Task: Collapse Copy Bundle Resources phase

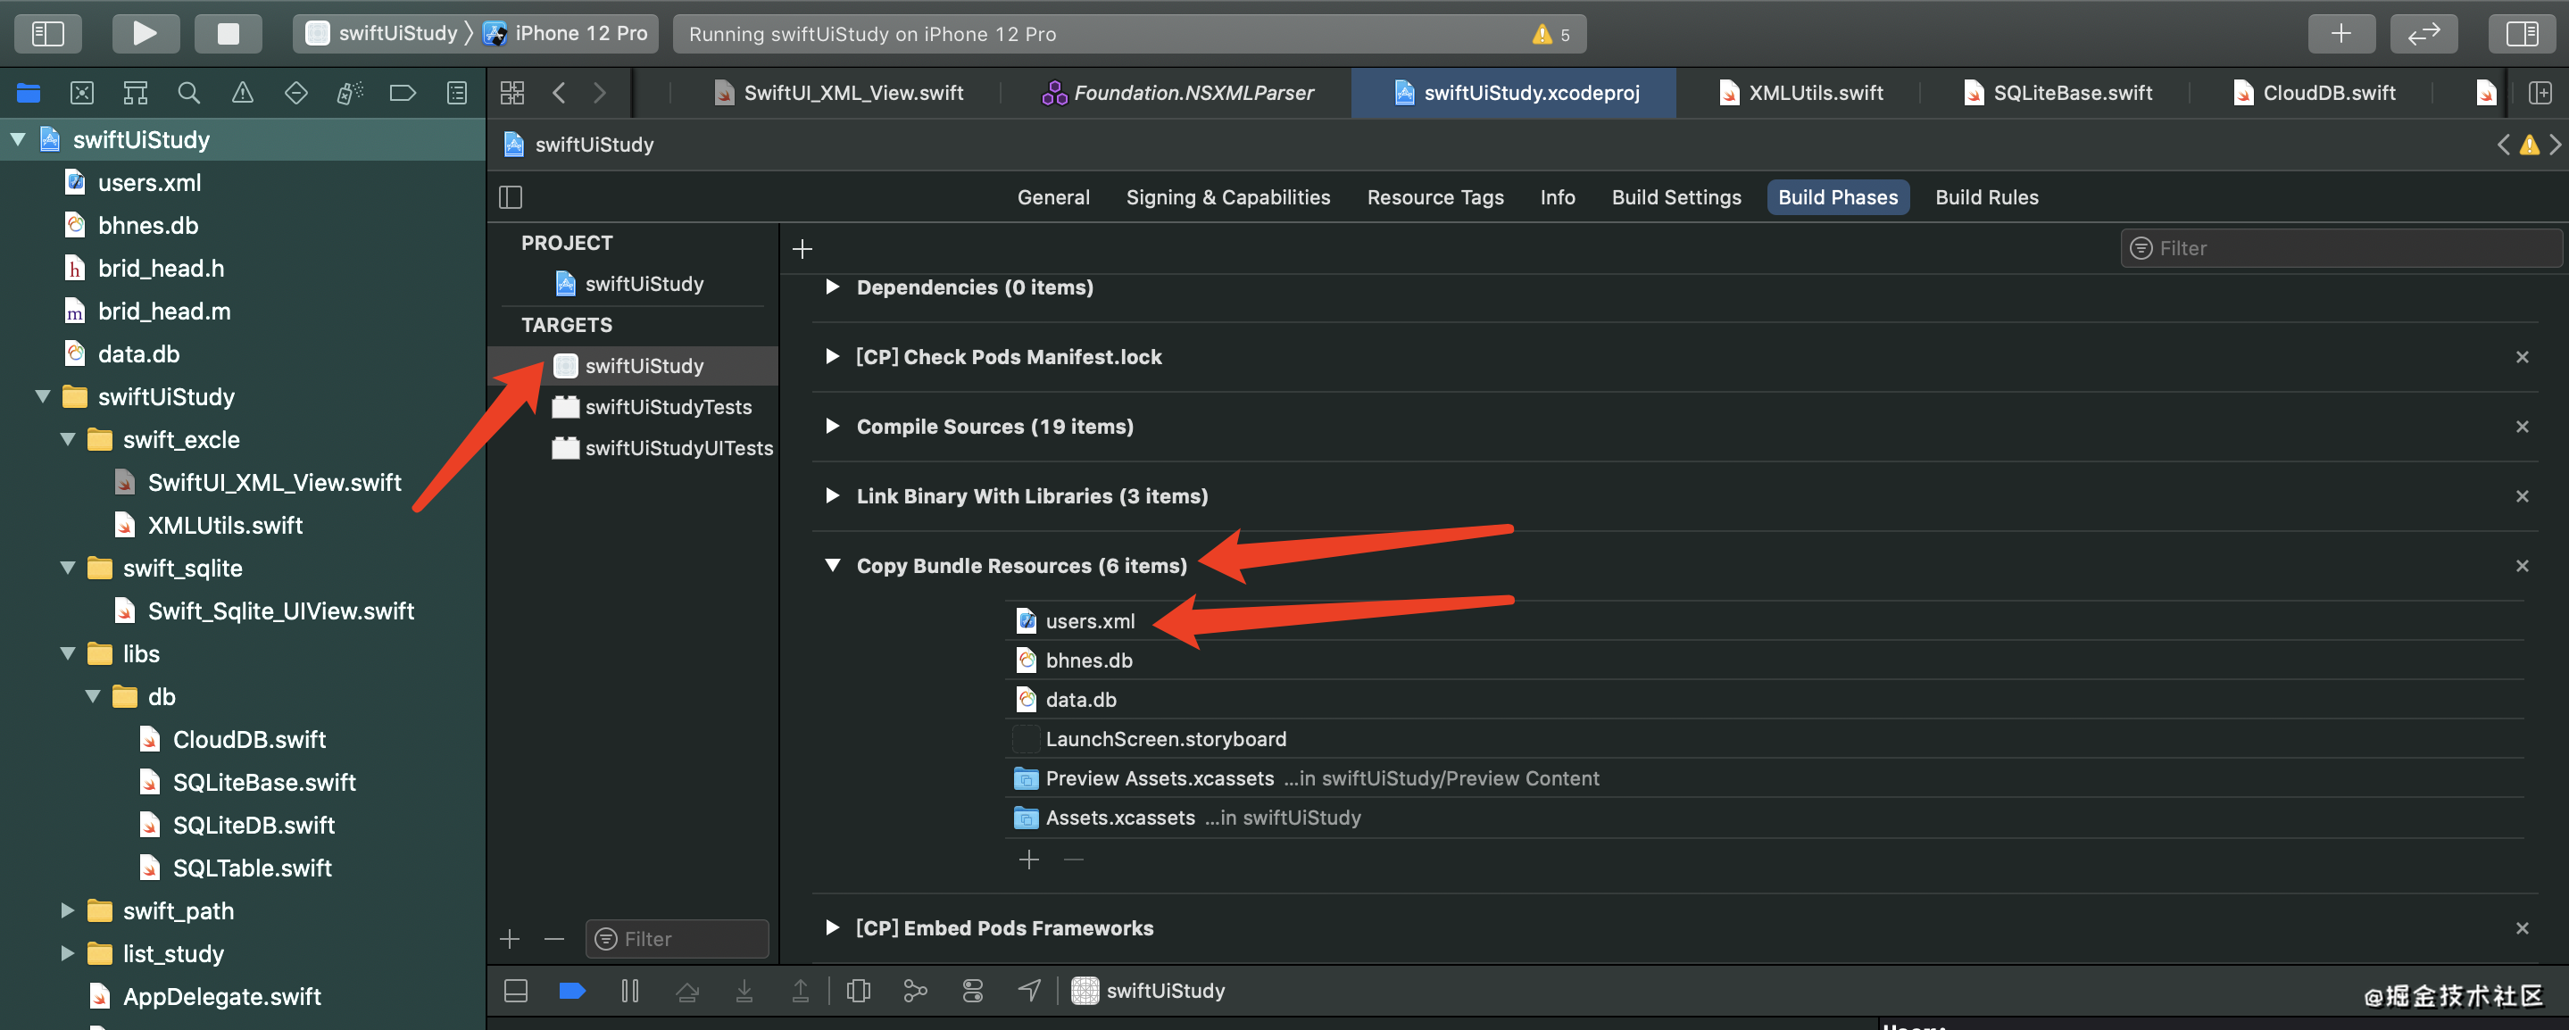Action: click(833, 565)
